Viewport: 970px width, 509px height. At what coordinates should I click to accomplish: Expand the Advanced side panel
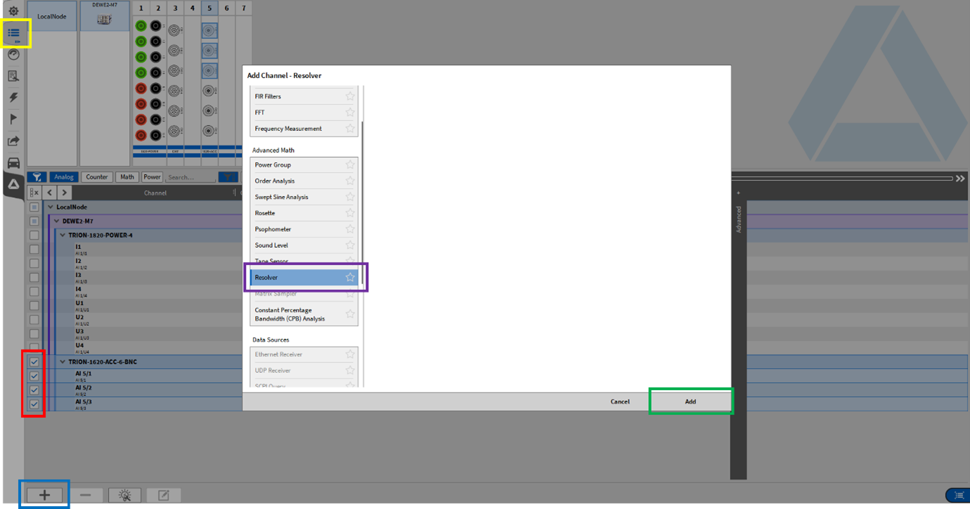click(738, 219)
